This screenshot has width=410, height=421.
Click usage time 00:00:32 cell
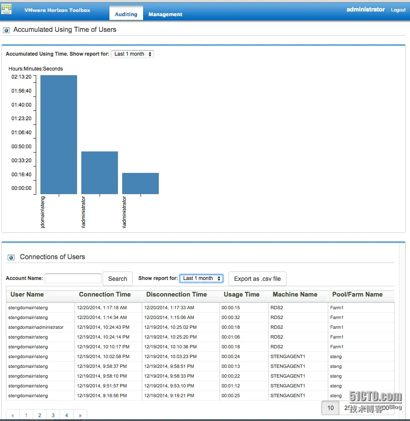click(x=231, y=317)
